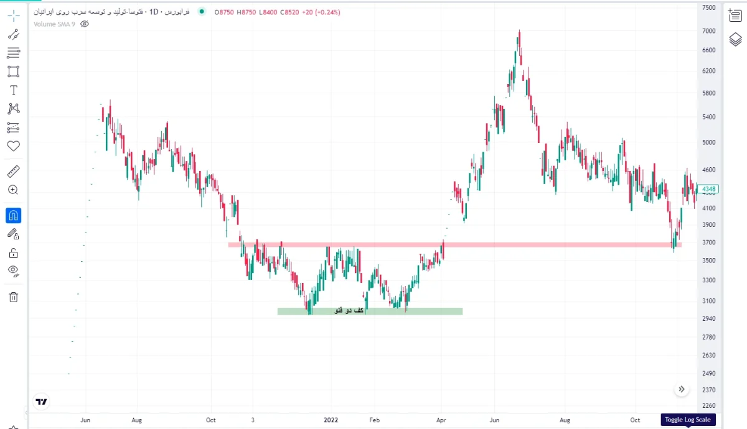Jump to the most recent bar

(x=682, y=389)
